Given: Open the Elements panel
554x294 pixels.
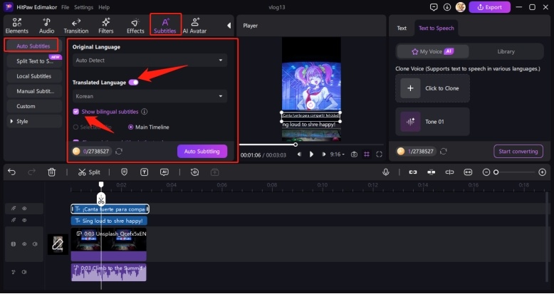Looking at the screenshot, I should tap(16, 26).
